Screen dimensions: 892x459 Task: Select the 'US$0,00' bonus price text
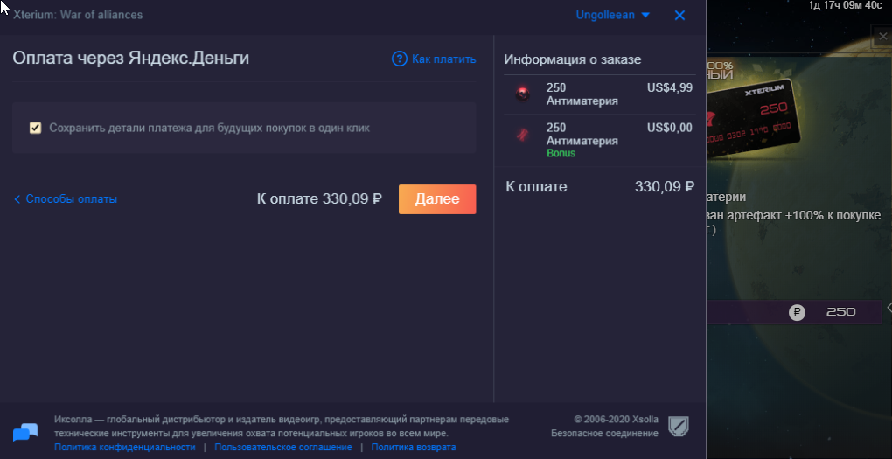pos(670,128)
